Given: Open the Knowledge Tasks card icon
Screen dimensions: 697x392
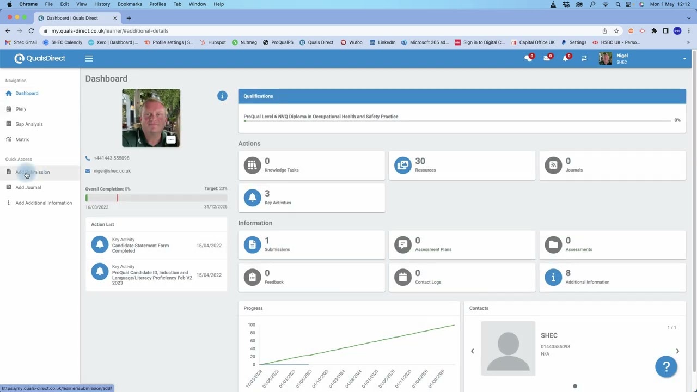Looking at the screenshot, I should [x=252, y=165].
